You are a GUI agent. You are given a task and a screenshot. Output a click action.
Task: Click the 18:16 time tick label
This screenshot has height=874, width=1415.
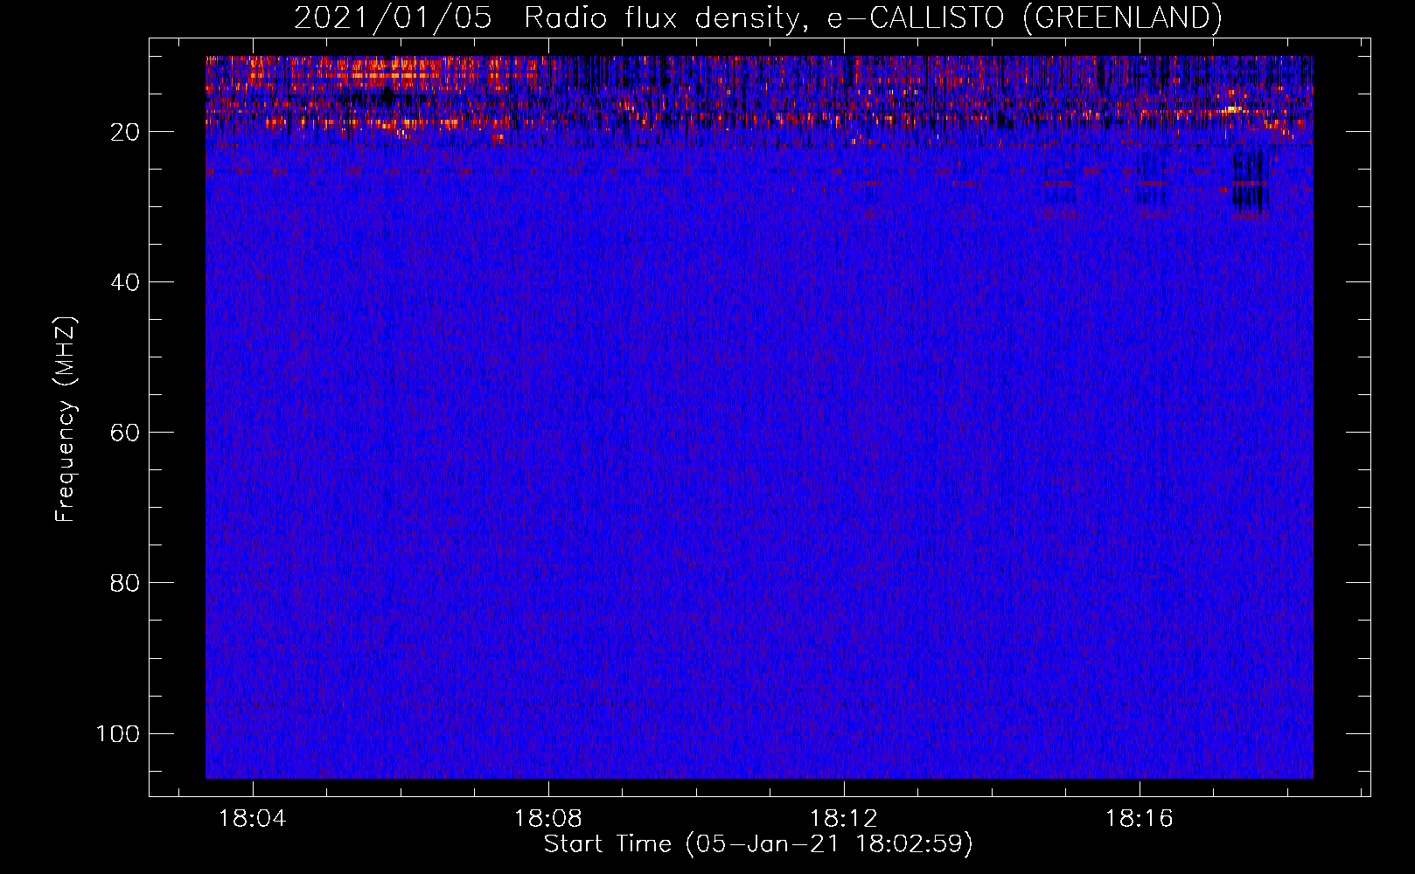pyautogui.click(x=1140, y=819)
